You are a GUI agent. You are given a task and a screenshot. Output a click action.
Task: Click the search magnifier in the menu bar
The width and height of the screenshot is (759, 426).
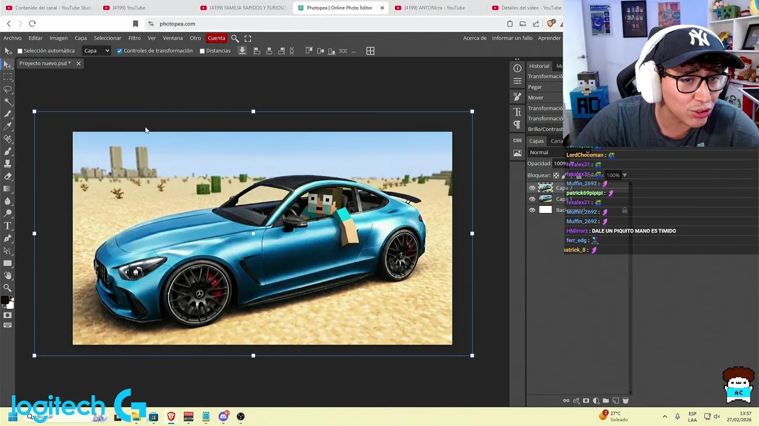[235, 38]
